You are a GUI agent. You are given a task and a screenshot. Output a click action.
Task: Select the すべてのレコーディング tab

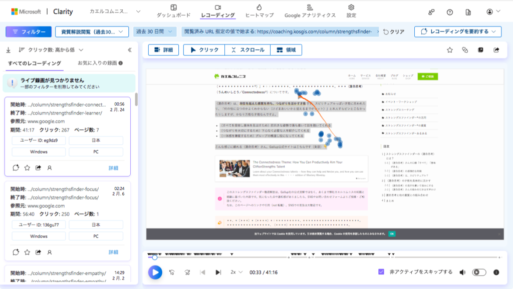click(35, 63)
